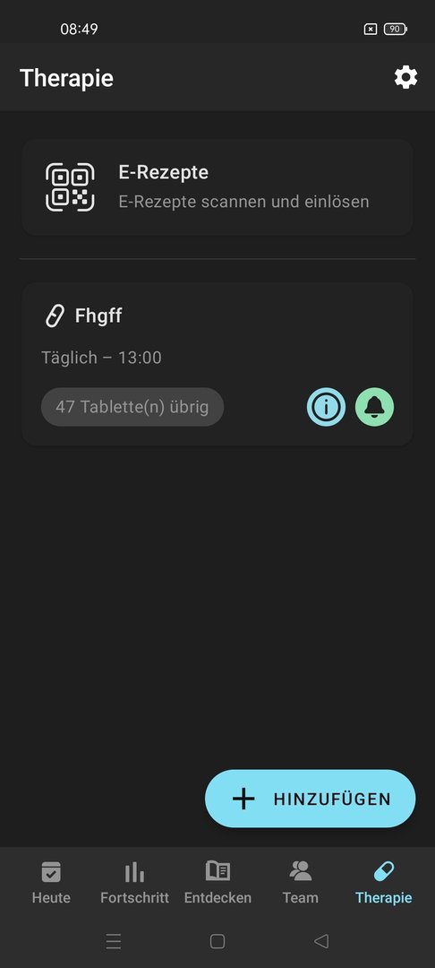This screenshot has width=435, height=968.
Task: Tap the Fortschritt bar chart icon
Action: click(x=134, y=872)
